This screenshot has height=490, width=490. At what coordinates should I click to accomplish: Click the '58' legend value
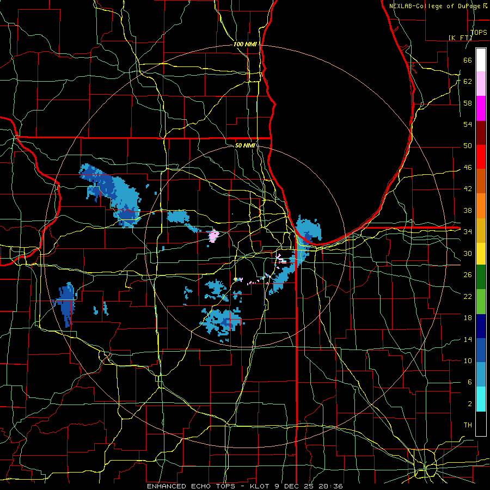pyautogui.click(x=468, y=103)
